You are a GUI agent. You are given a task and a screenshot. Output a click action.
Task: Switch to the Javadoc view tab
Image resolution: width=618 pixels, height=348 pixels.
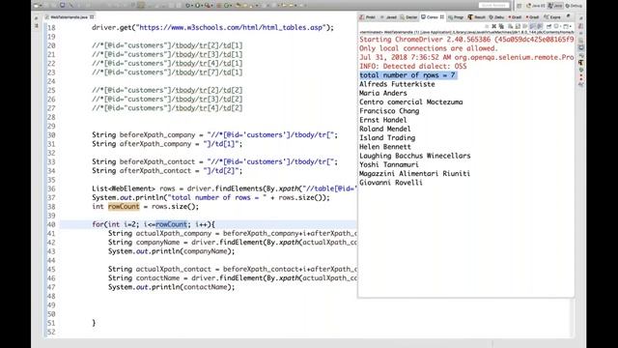click(x=388, y=17)
